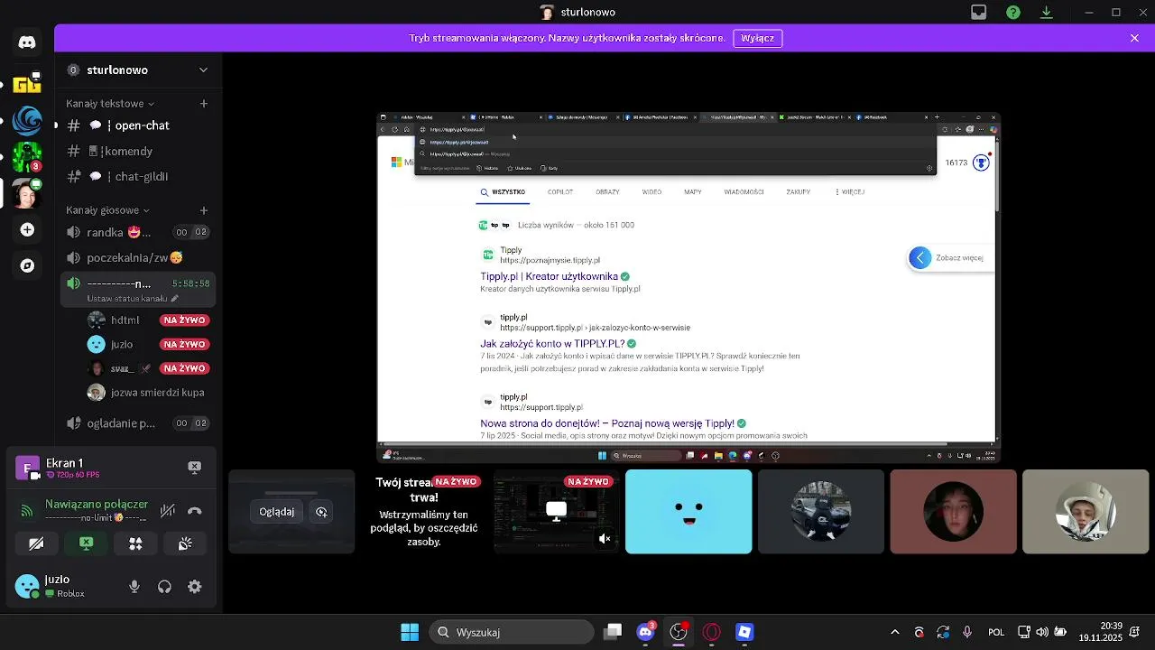1155x650 pixels.
Task: Invite to watch stream icon beside Oglądaj
Action: point(321,512)
